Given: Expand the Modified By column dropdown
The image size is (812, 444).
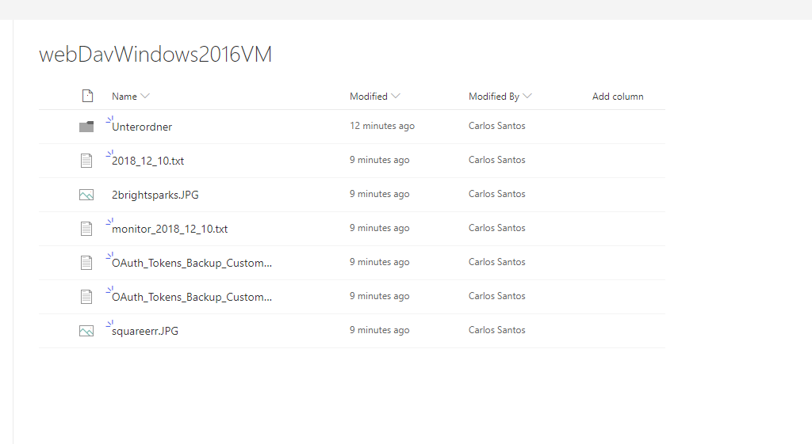Looking at the screenshot, I should click(527, 97).
